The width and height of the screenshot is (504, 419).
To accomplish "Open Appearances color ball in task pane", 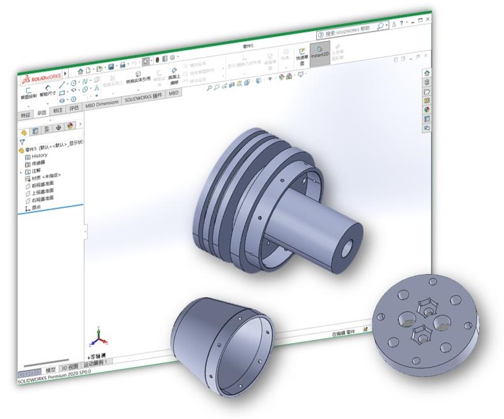I will (x=427, y=110).
